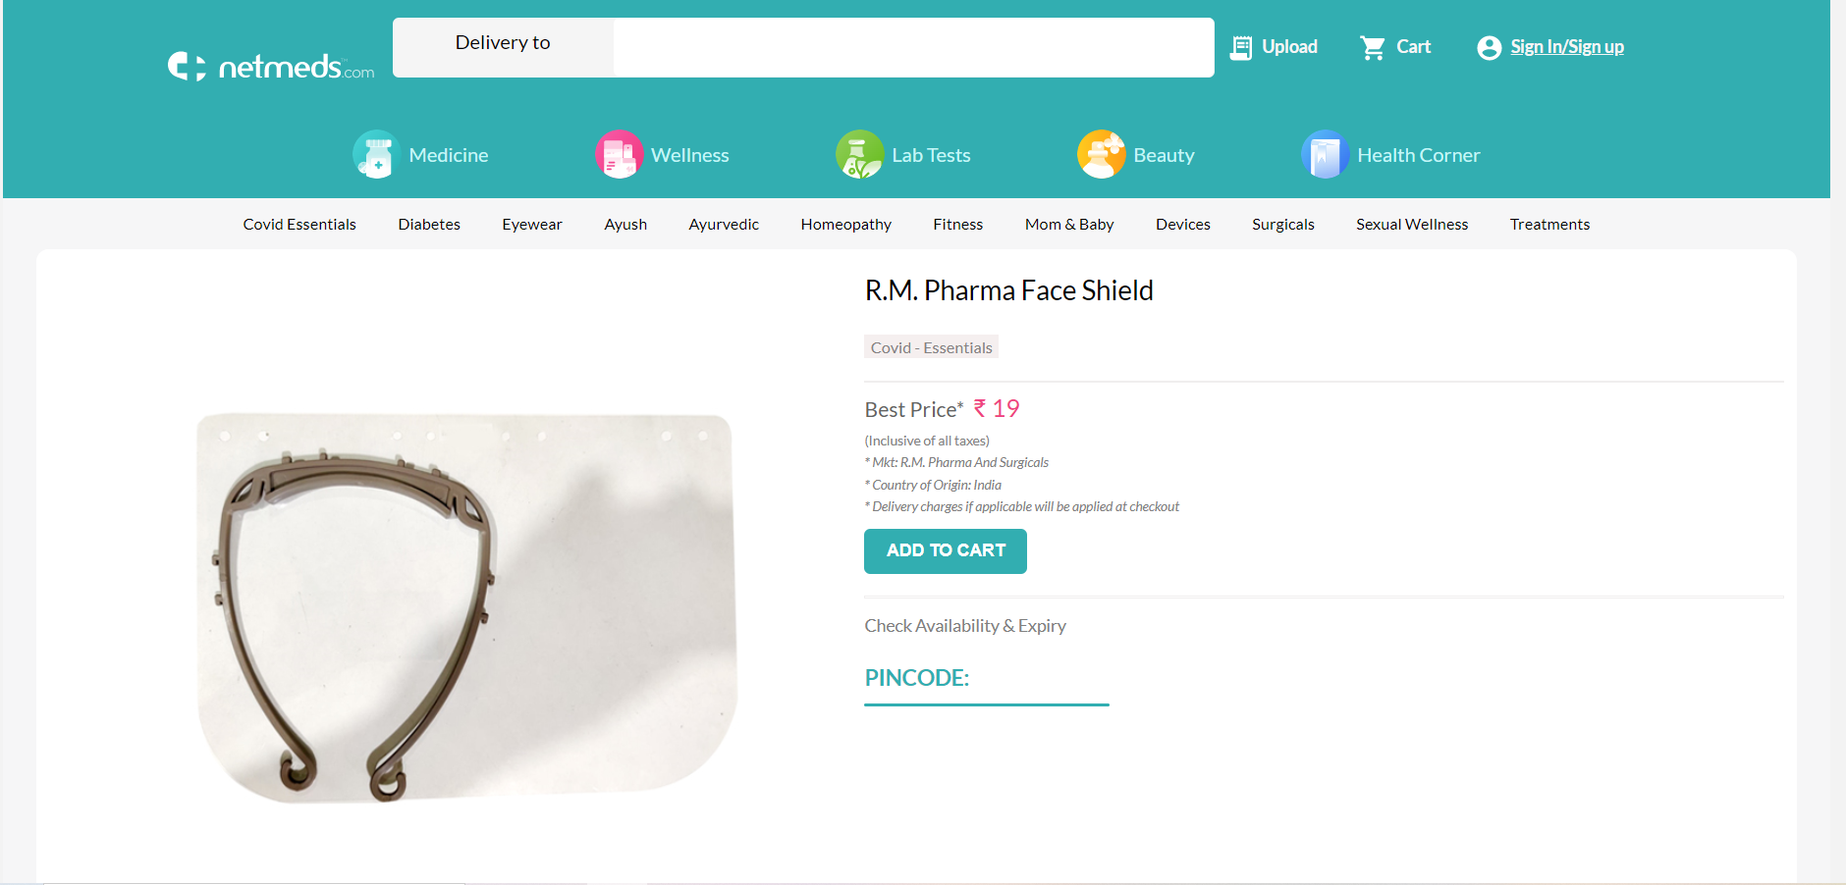Screen dimensions: 1846x885
Task: Browse the Covid Essentials menu item
Action: point(299,224)
